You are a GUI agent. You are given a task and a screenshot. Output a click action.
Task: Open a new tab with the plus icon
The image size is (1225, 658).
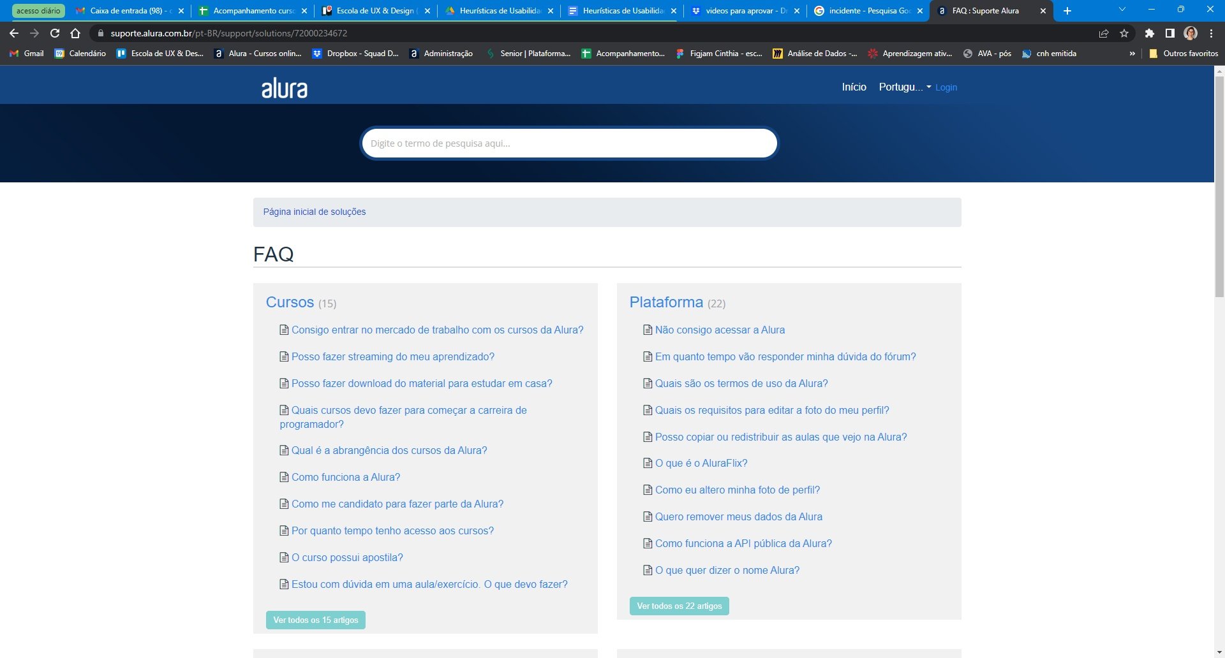tap(1067, 11)
